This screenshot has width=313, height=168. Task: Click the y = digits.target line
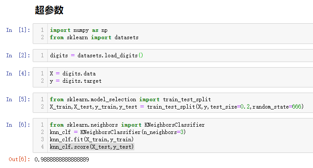point(76,81)
